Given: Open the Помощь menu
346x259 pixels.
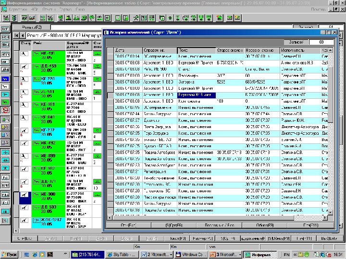Looking at the screenshot, I should pyautogui.click(x=319, y=9).
